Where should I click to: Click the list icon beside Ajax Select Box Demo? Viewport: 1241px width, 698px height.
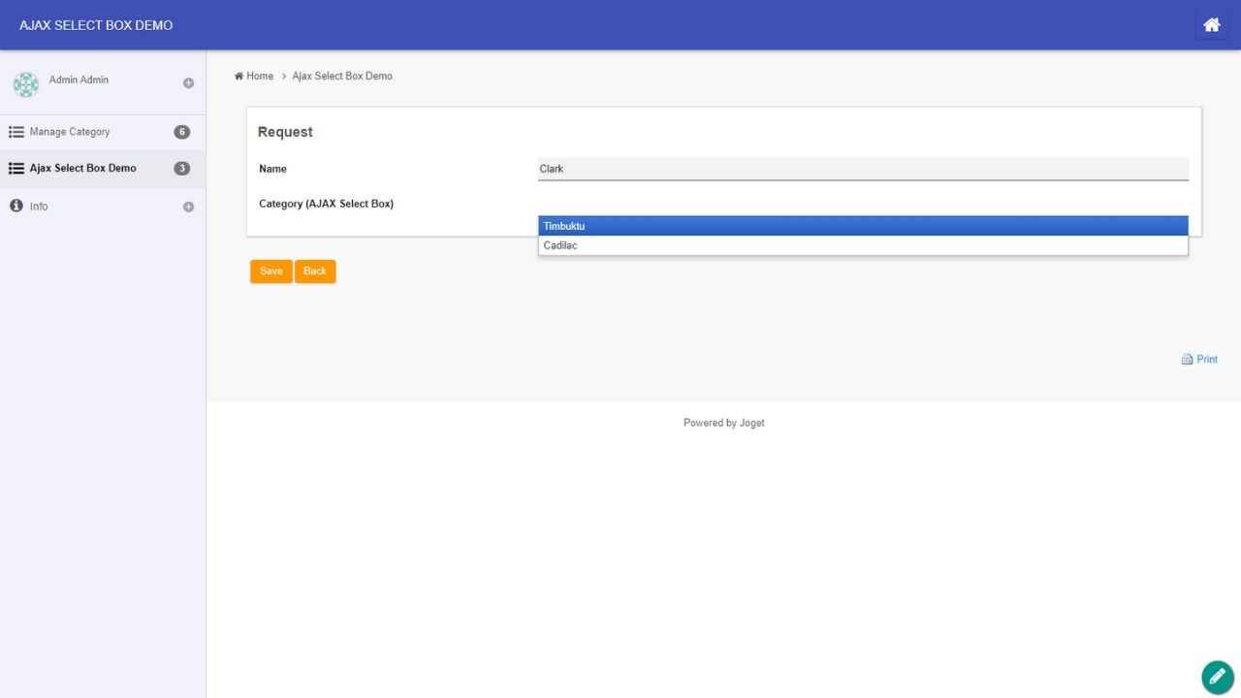click(16, 169)
